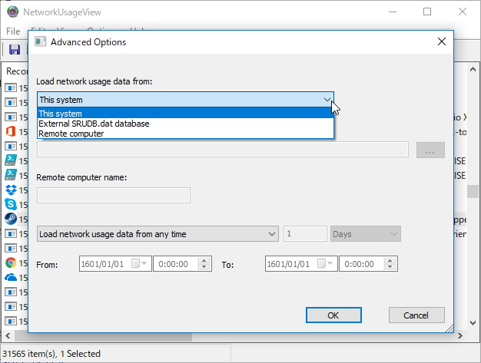This screenshot has width=481, height=363.
Task: Click the Chrome record icon
Action: [12, 262]
